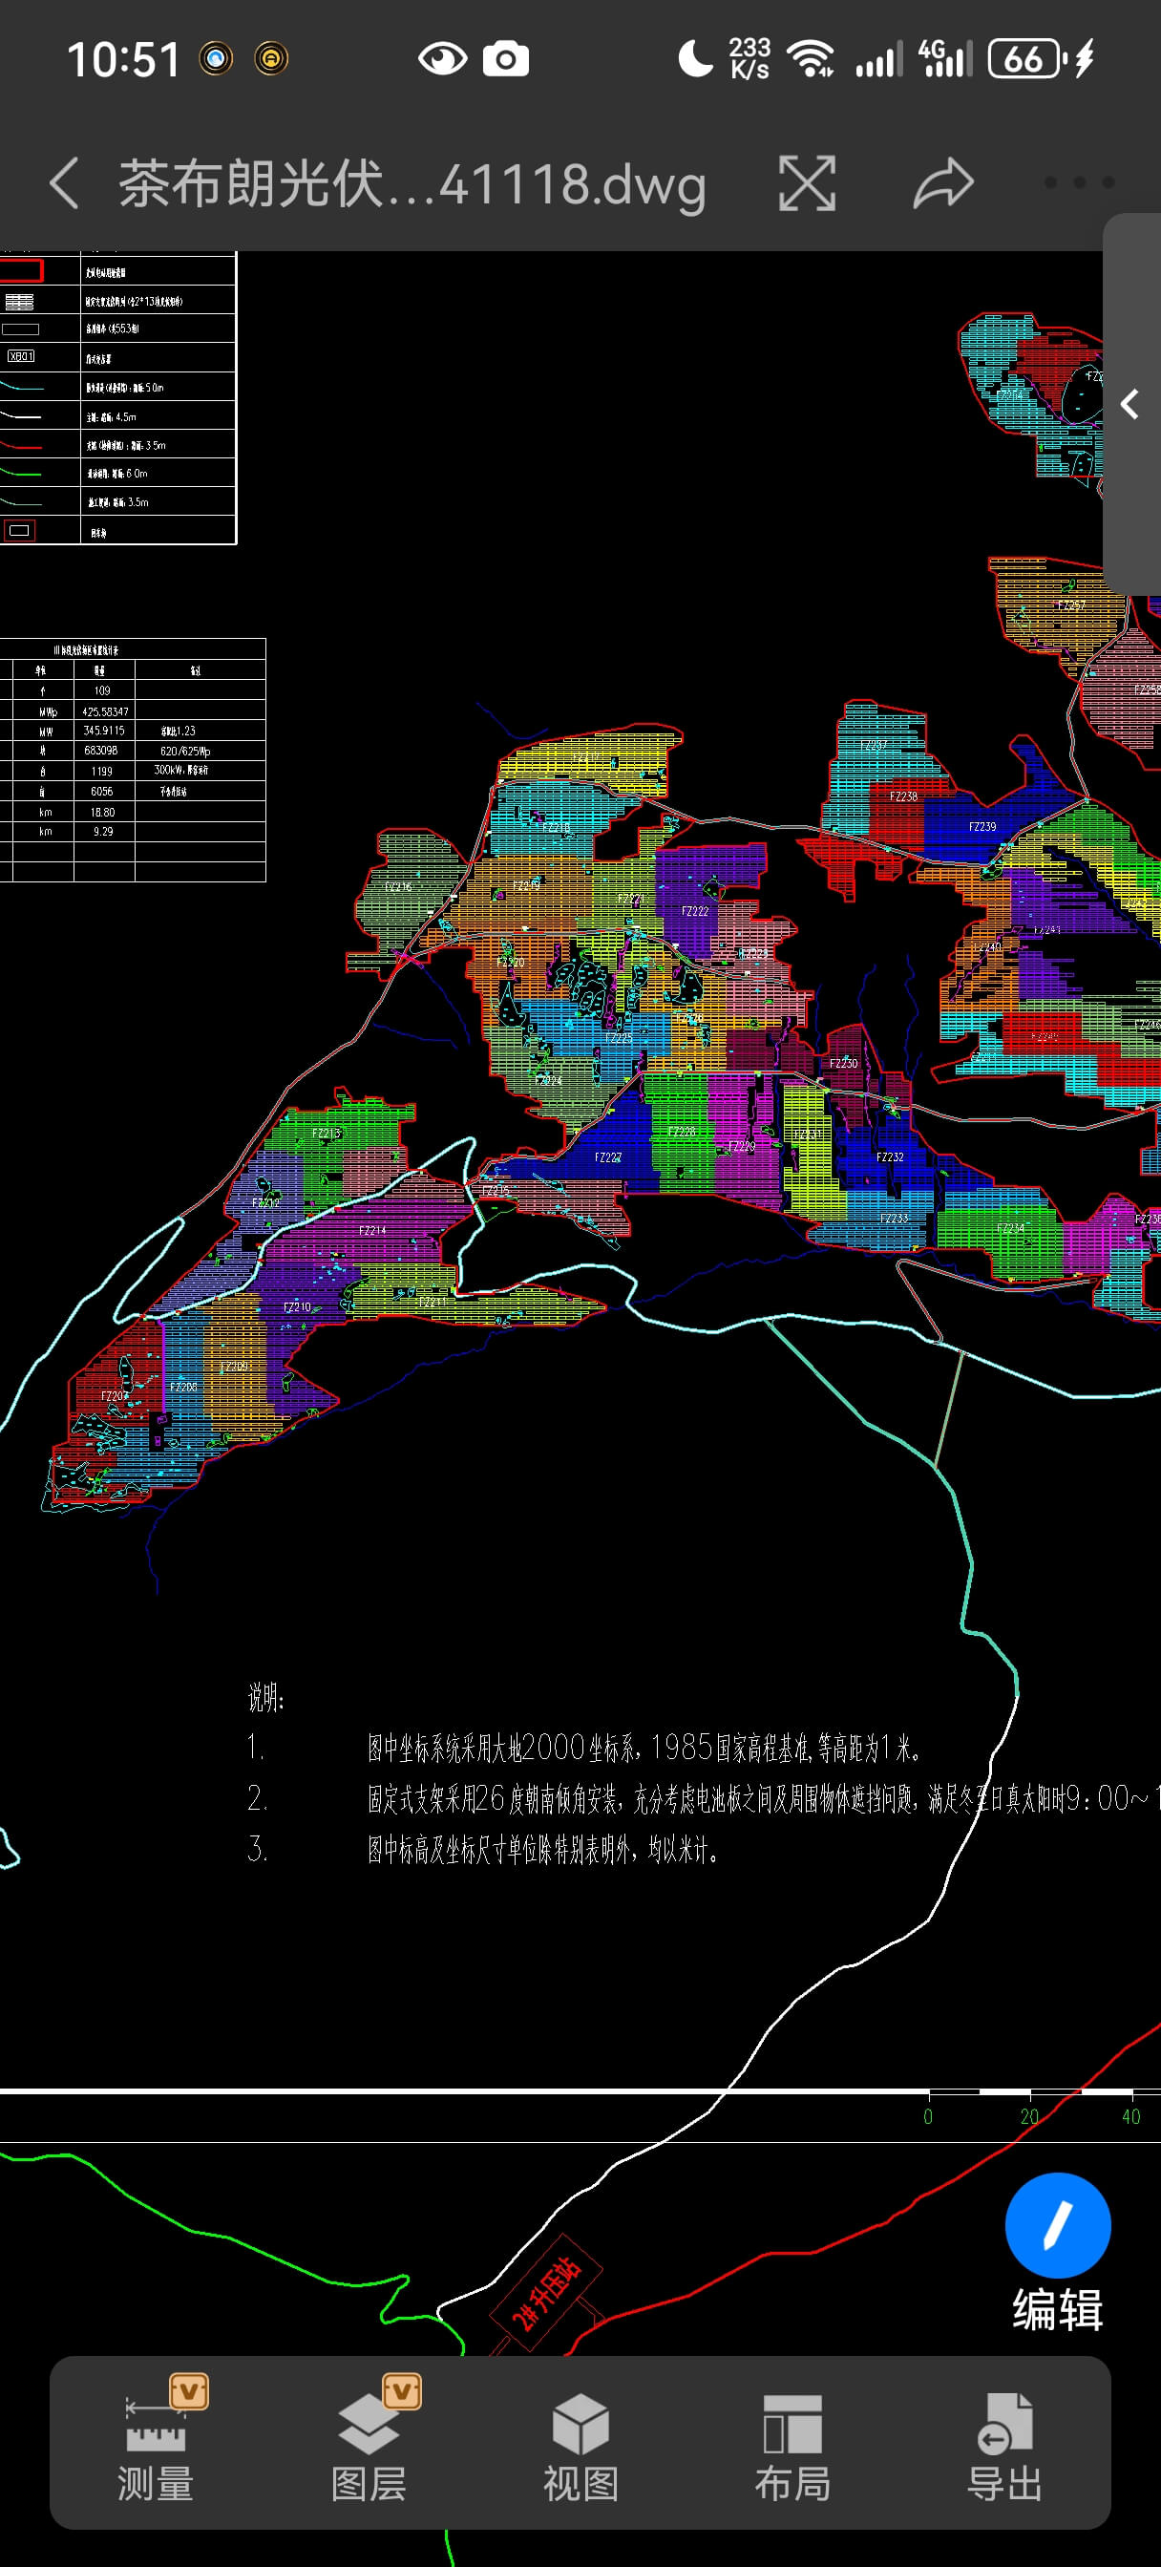1161x2567 pixels.
Task: Tap the back arrow to exit the drawing
Action: click(x=64, y=184)
